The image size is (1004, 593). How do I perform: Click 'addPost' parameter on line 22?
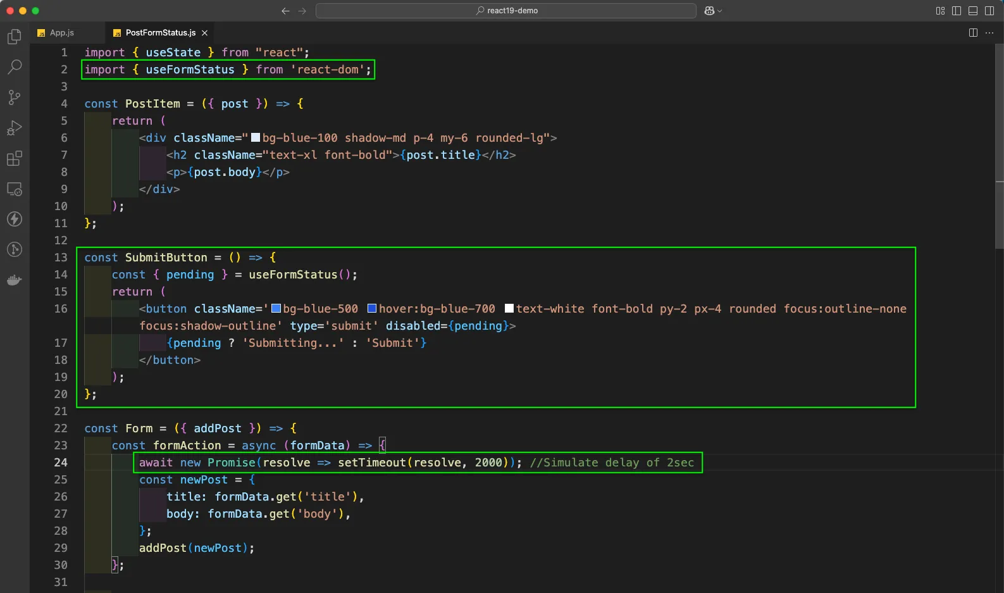coord(218,428)
